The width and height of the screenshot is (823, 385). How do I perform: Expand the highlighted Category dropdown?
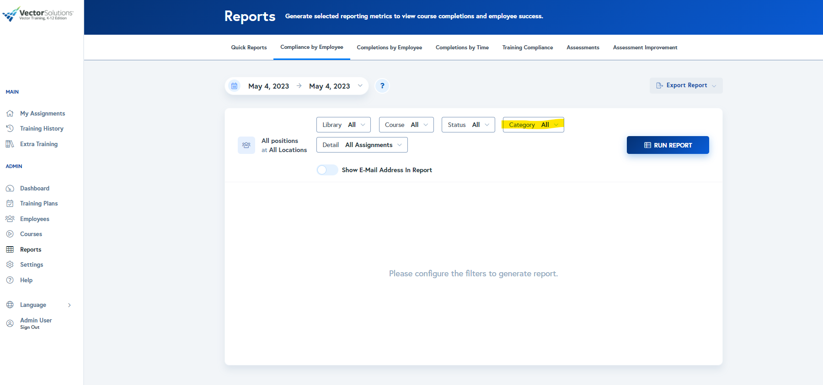(533, 125)
